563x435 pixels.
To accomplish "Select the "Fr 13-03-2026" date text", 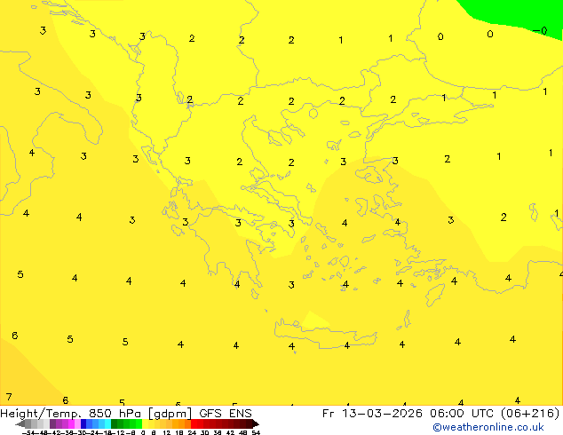I will coord(372,413).
